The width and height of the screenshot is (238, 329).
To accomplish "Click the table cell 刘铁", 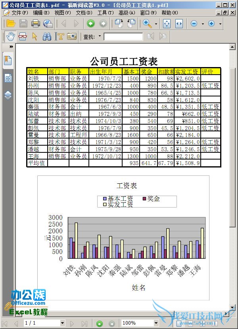I will tap(37, 79).
